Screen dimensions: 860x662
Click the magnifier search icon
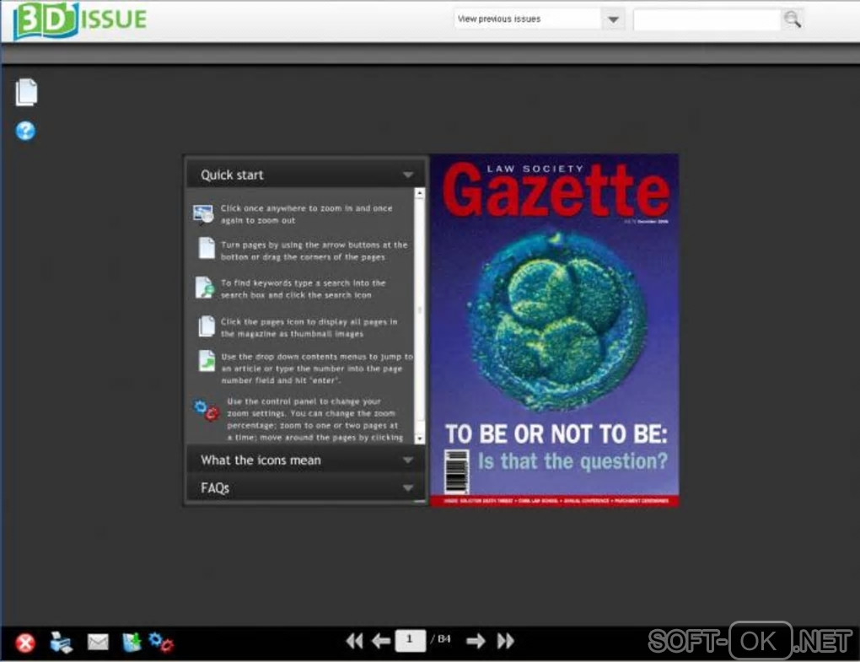click(x=791, y=19)
